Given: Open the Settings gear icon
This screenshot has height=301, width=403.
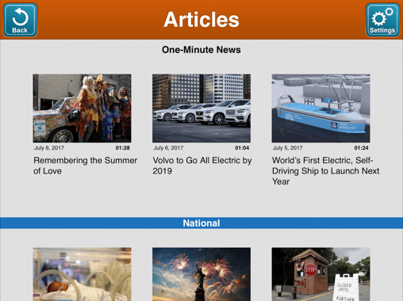Looking at the screenshot, I should pyautogui.click(x=382, y=20).
